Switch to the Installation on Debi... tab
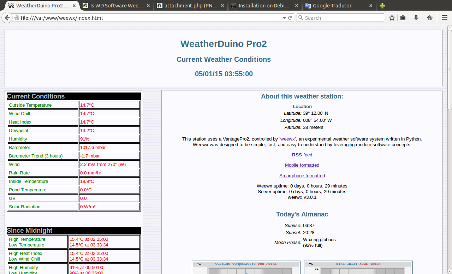452x274 pixels. pyautogui.click(x=264, y=6)
